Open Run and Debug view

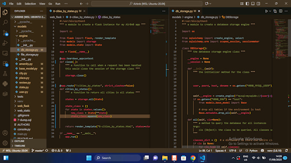click(x=5, y=43)
